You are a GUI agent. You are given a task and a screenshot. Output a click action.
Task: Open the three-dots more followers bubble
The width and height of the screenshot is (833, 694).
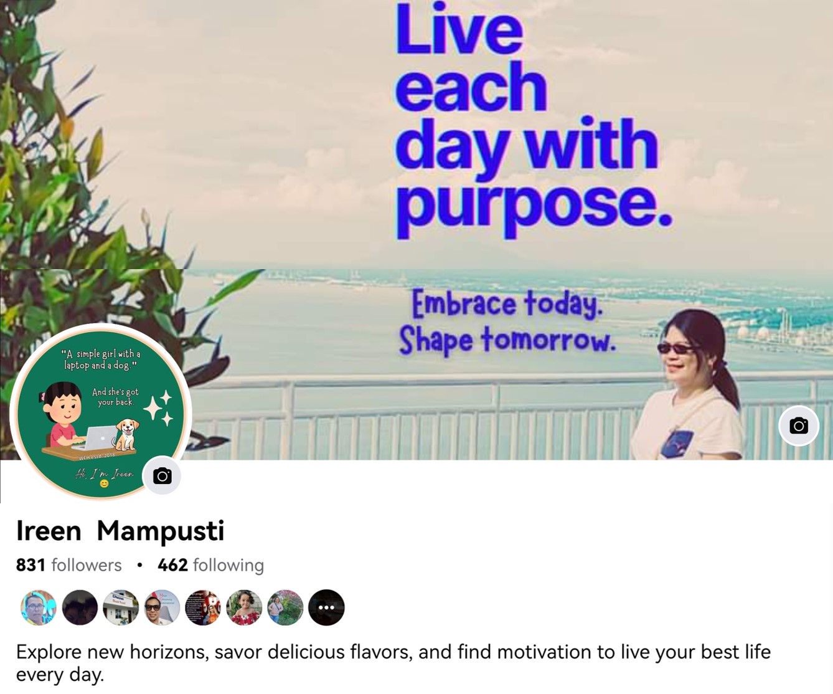point(326,607)
